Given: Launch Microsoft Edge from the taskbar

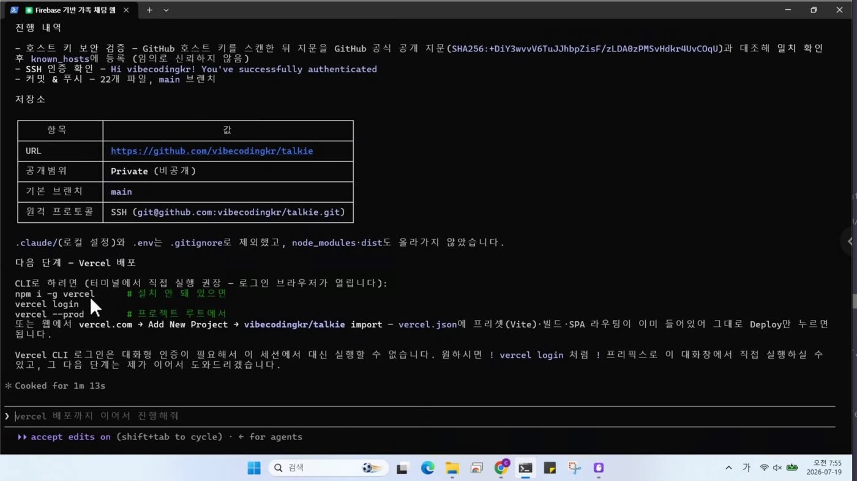Looking at the screenshot, I should [x=427, y=468].
